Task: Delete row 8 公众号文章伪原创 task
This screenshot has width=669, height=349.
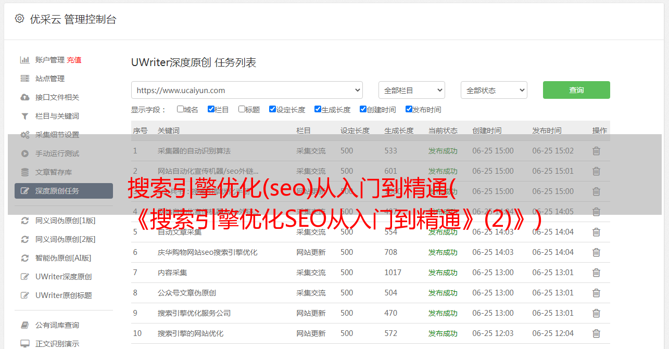Action: pos(596,293)
